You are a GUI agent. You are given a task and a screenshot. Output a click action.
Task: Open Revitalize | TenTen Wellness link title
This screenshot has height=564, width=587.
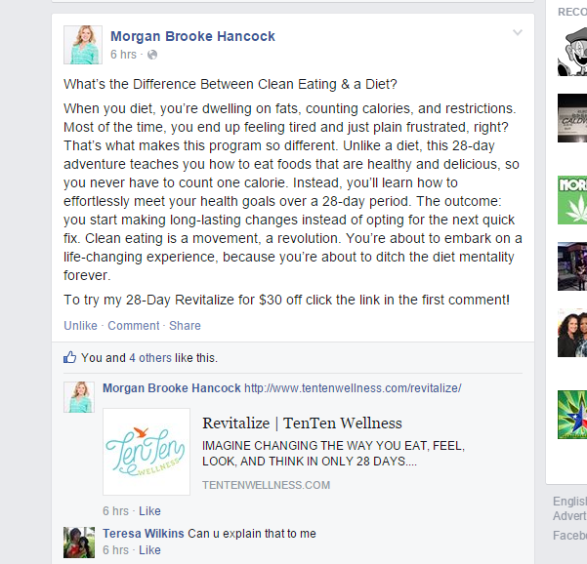(302, 423)
